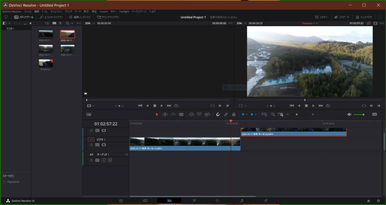Select the マスター (Master) bin
The image size is (386, 205).
click(10, 28)
